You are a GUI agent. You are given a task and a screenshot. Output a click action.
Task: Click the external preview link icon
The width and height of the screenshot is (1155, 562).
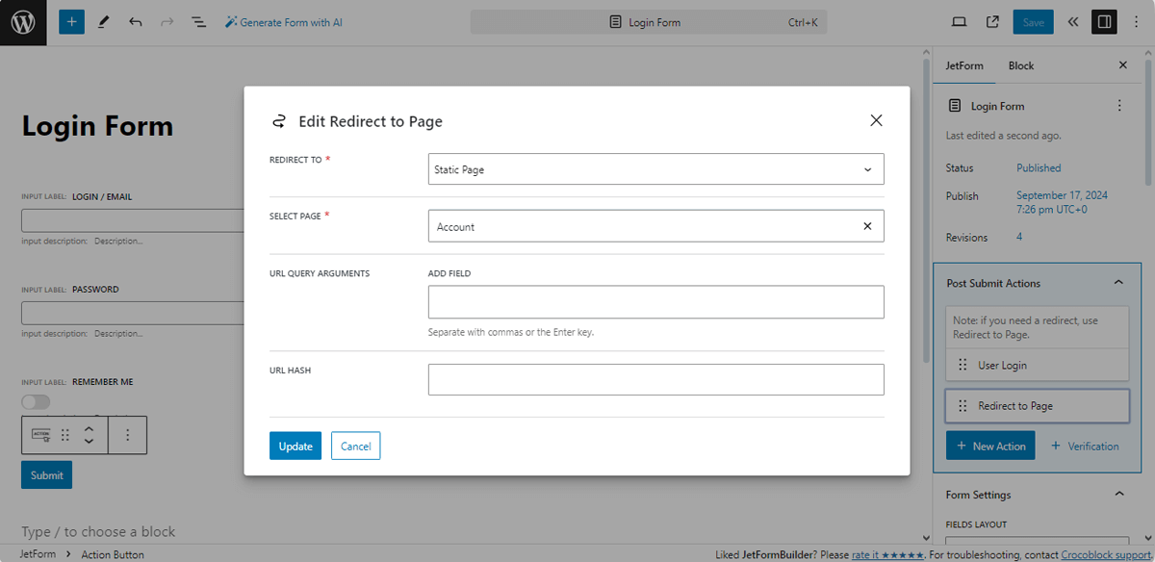(992, 20)
